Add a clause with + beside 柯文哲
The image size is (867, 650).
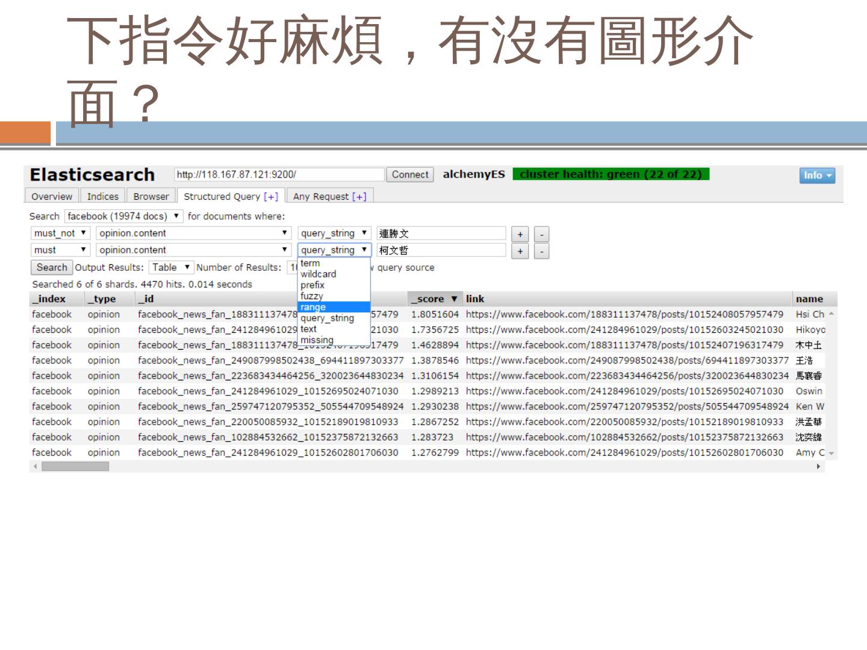[520, 251]
